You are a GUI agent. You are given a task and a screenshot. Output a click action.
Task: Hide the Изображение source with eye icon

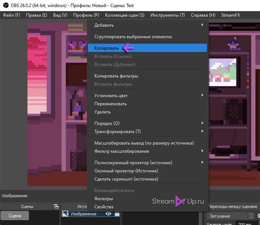[109, 214]
